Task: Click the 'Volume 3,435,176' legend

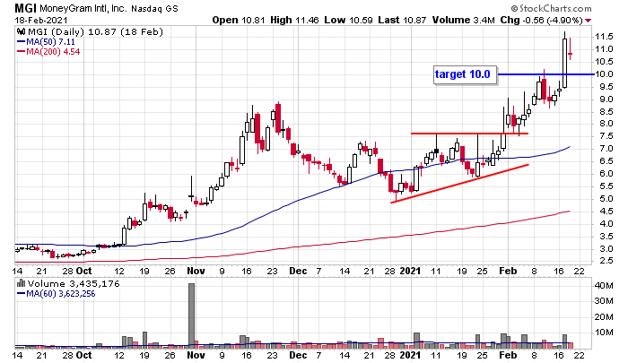Action: (x=74, y=284)
